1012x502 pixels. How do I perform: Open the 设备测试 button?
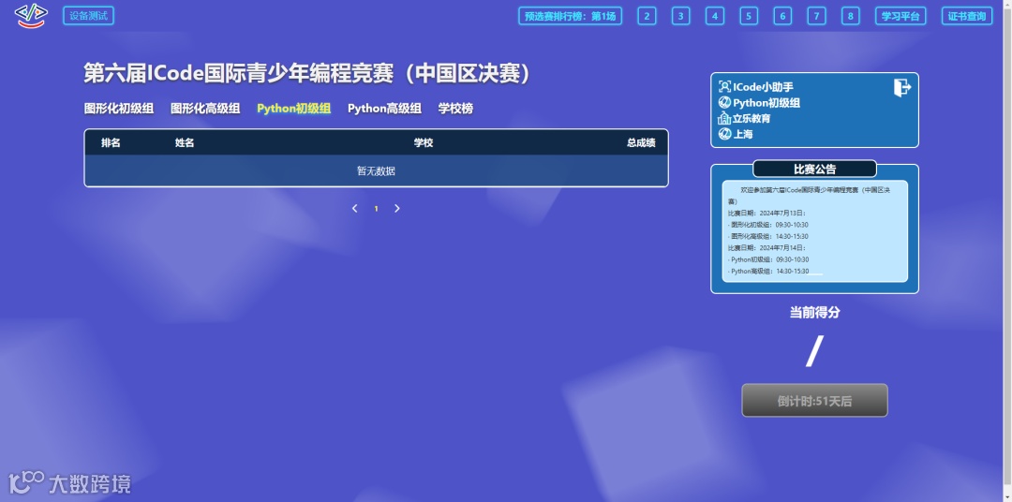click(88, 16)
